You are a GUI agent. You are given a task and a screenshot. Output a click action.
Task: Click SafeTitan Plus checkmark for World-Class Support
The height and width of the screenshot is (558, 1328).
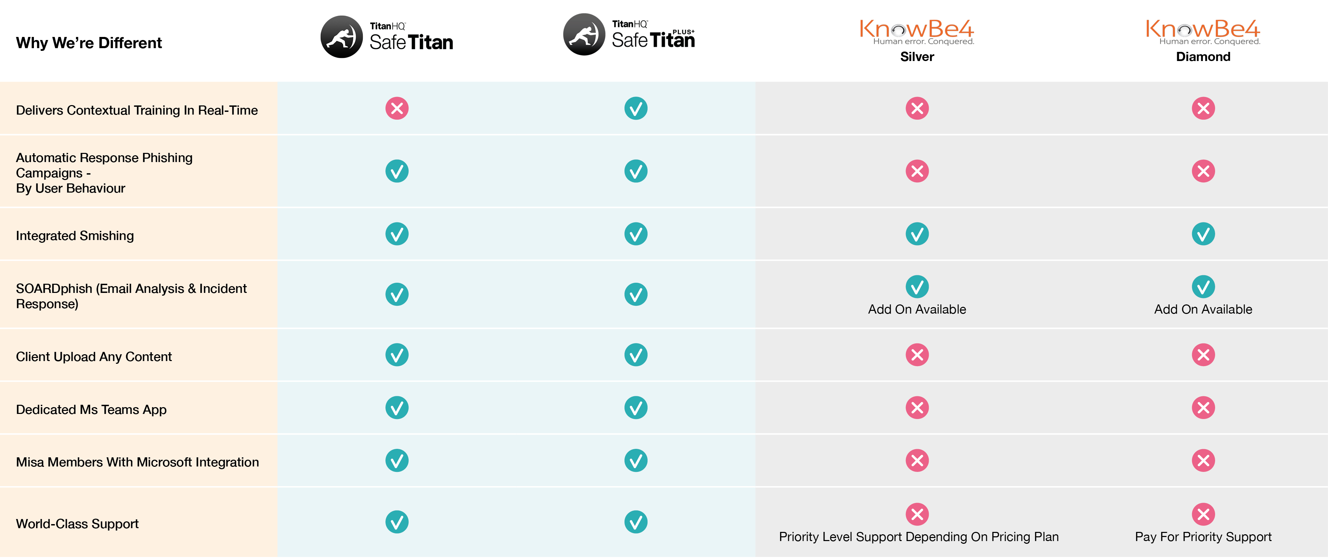[636, 522]
